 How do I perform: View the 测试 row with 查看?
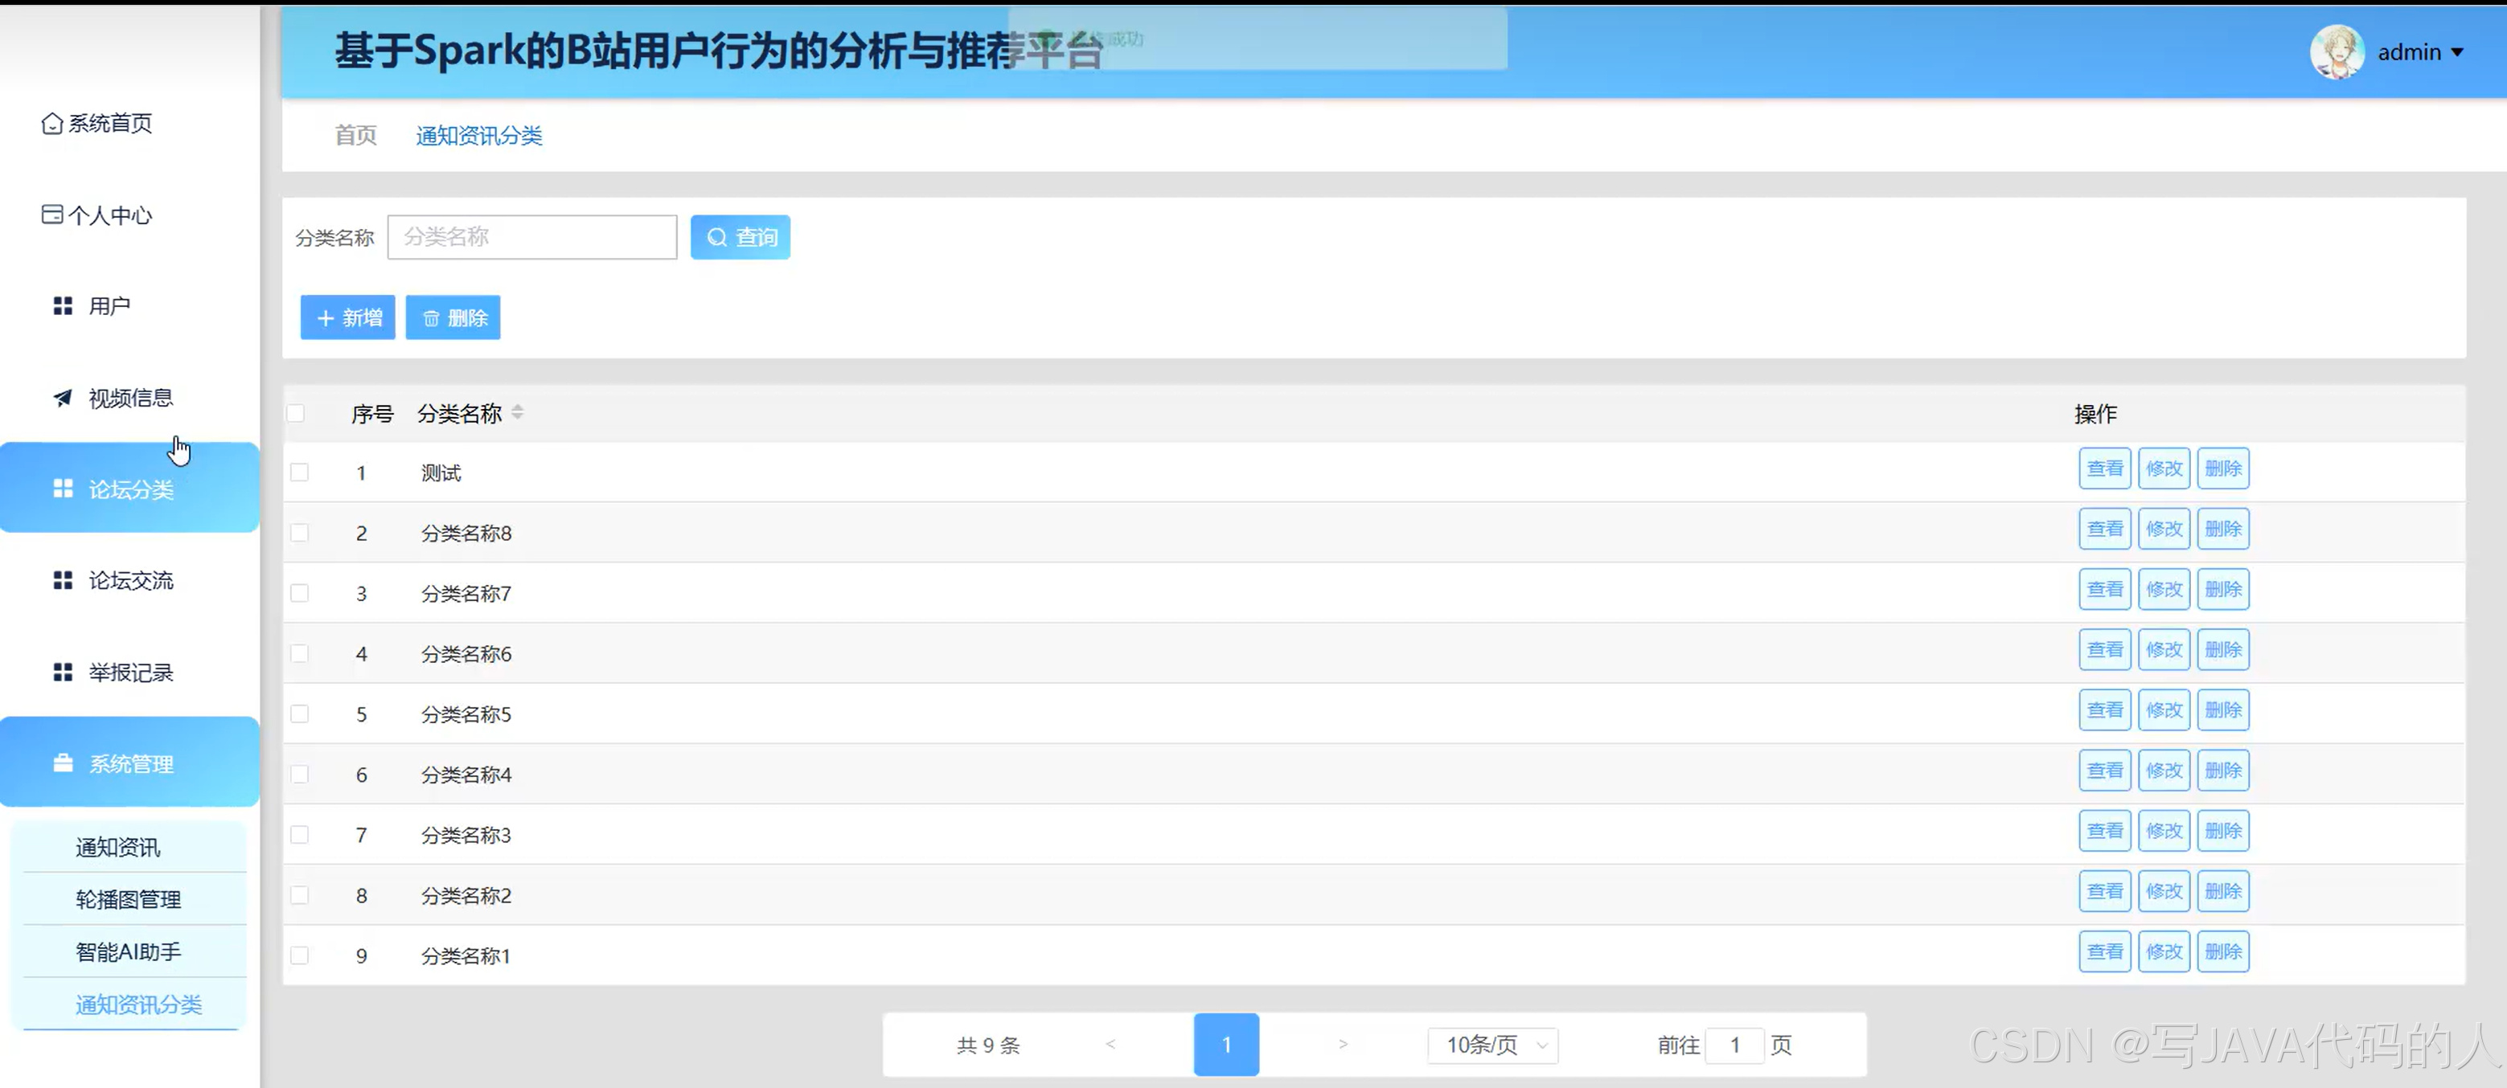tap(2105, 468)
